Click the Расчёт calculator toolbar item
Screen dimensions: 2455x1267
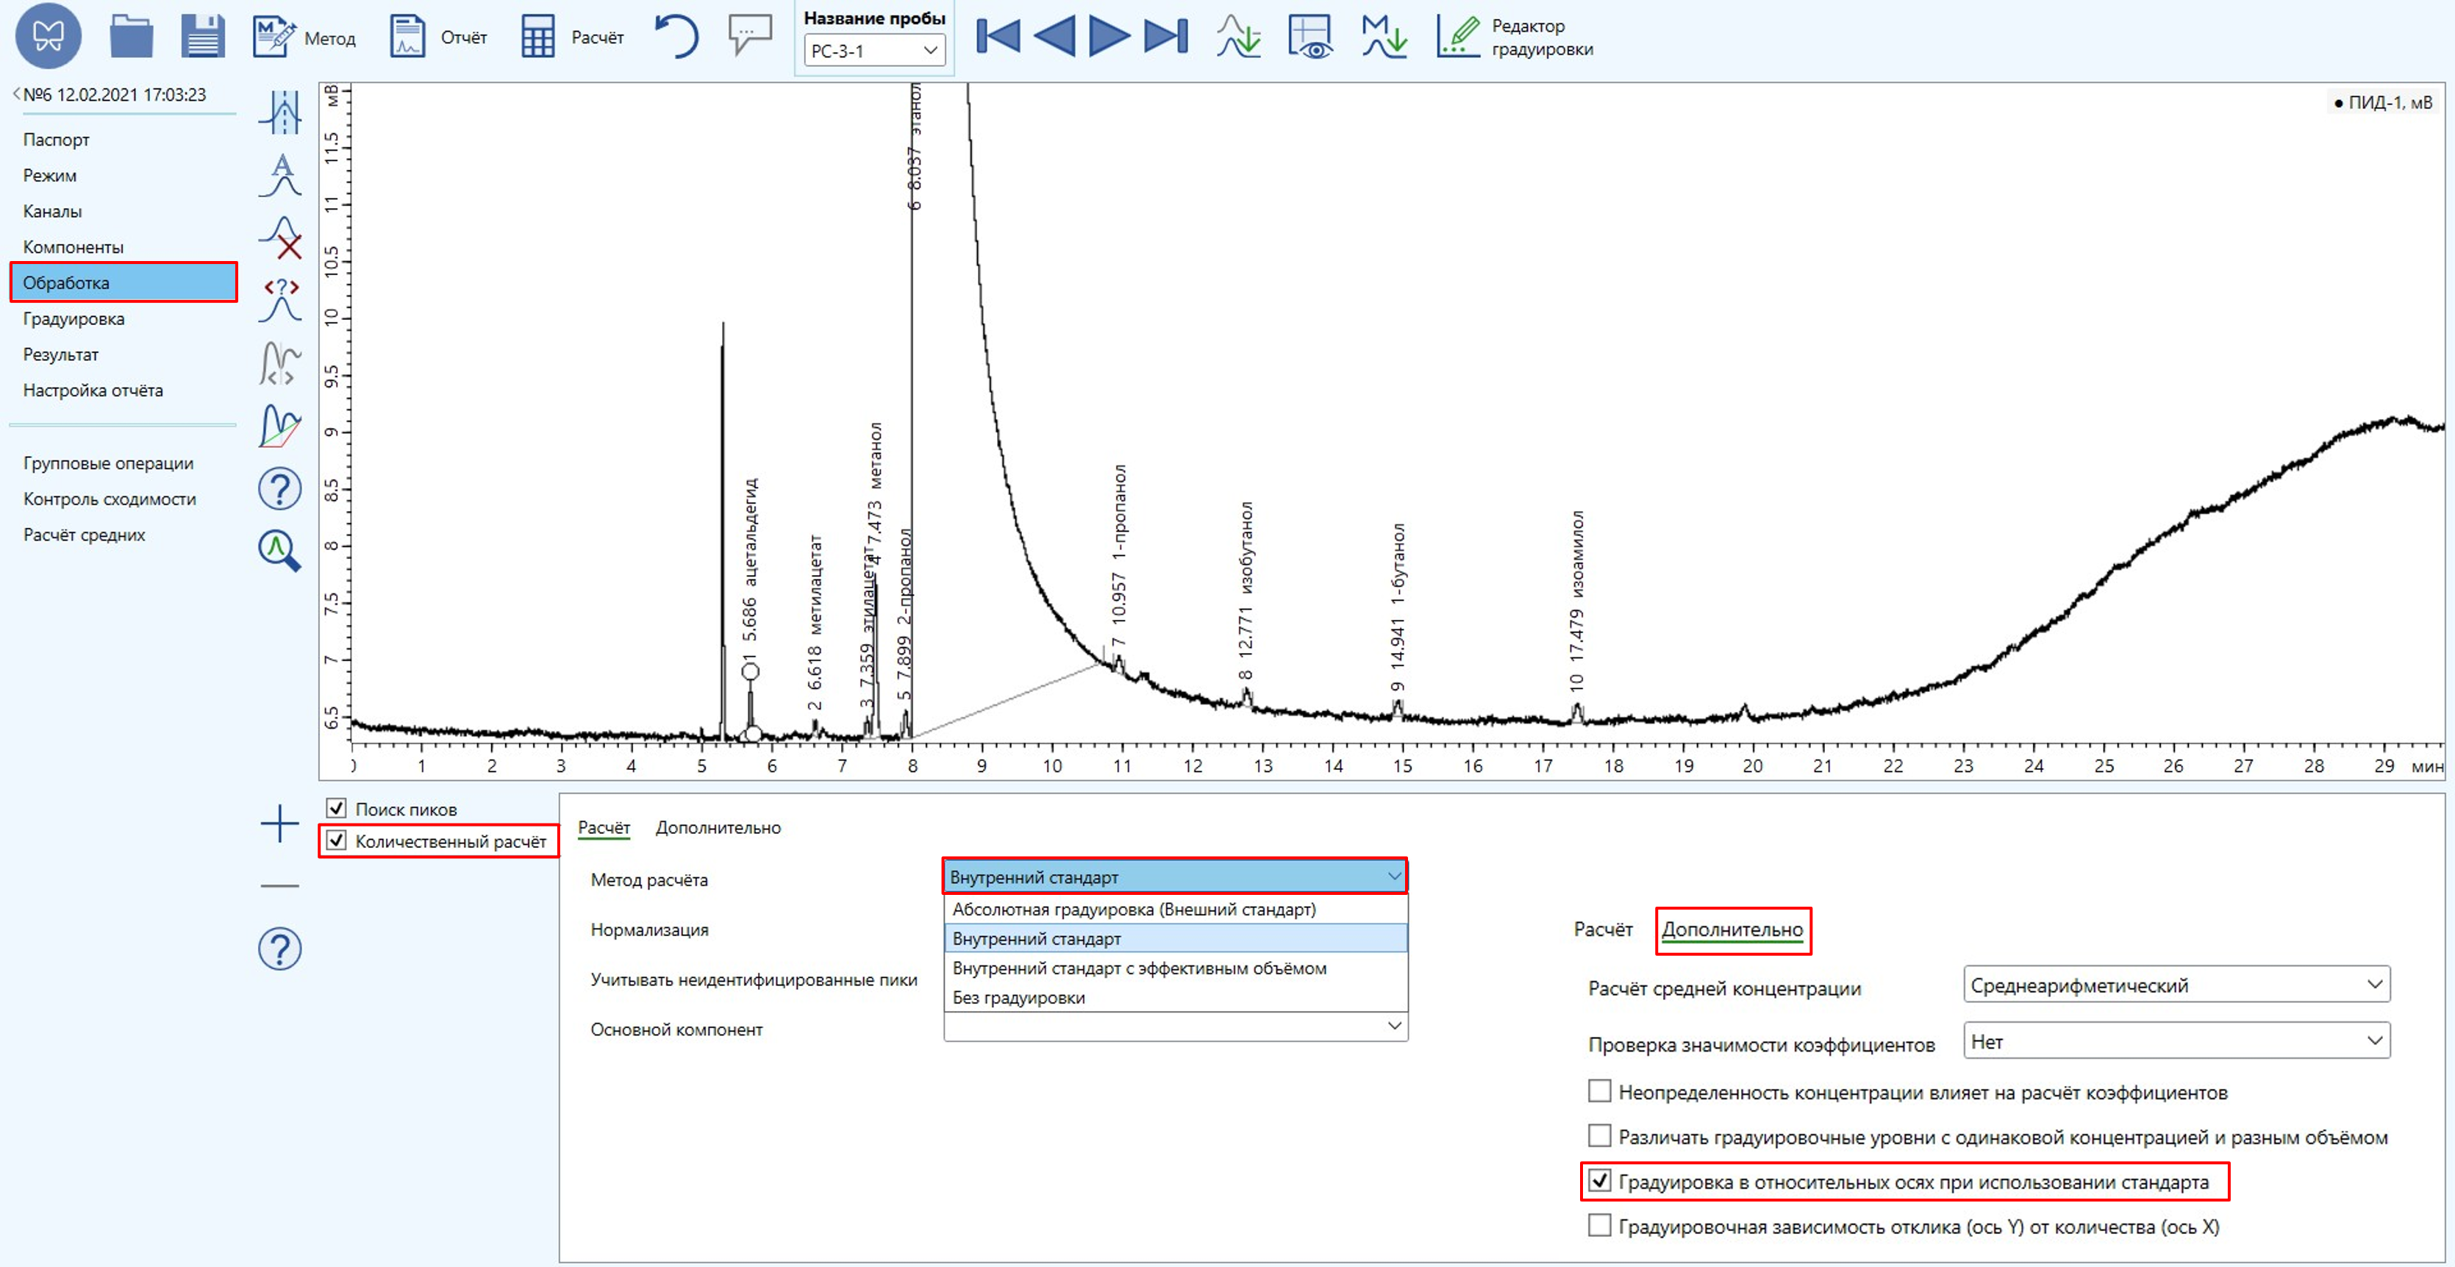coord(572,38)
